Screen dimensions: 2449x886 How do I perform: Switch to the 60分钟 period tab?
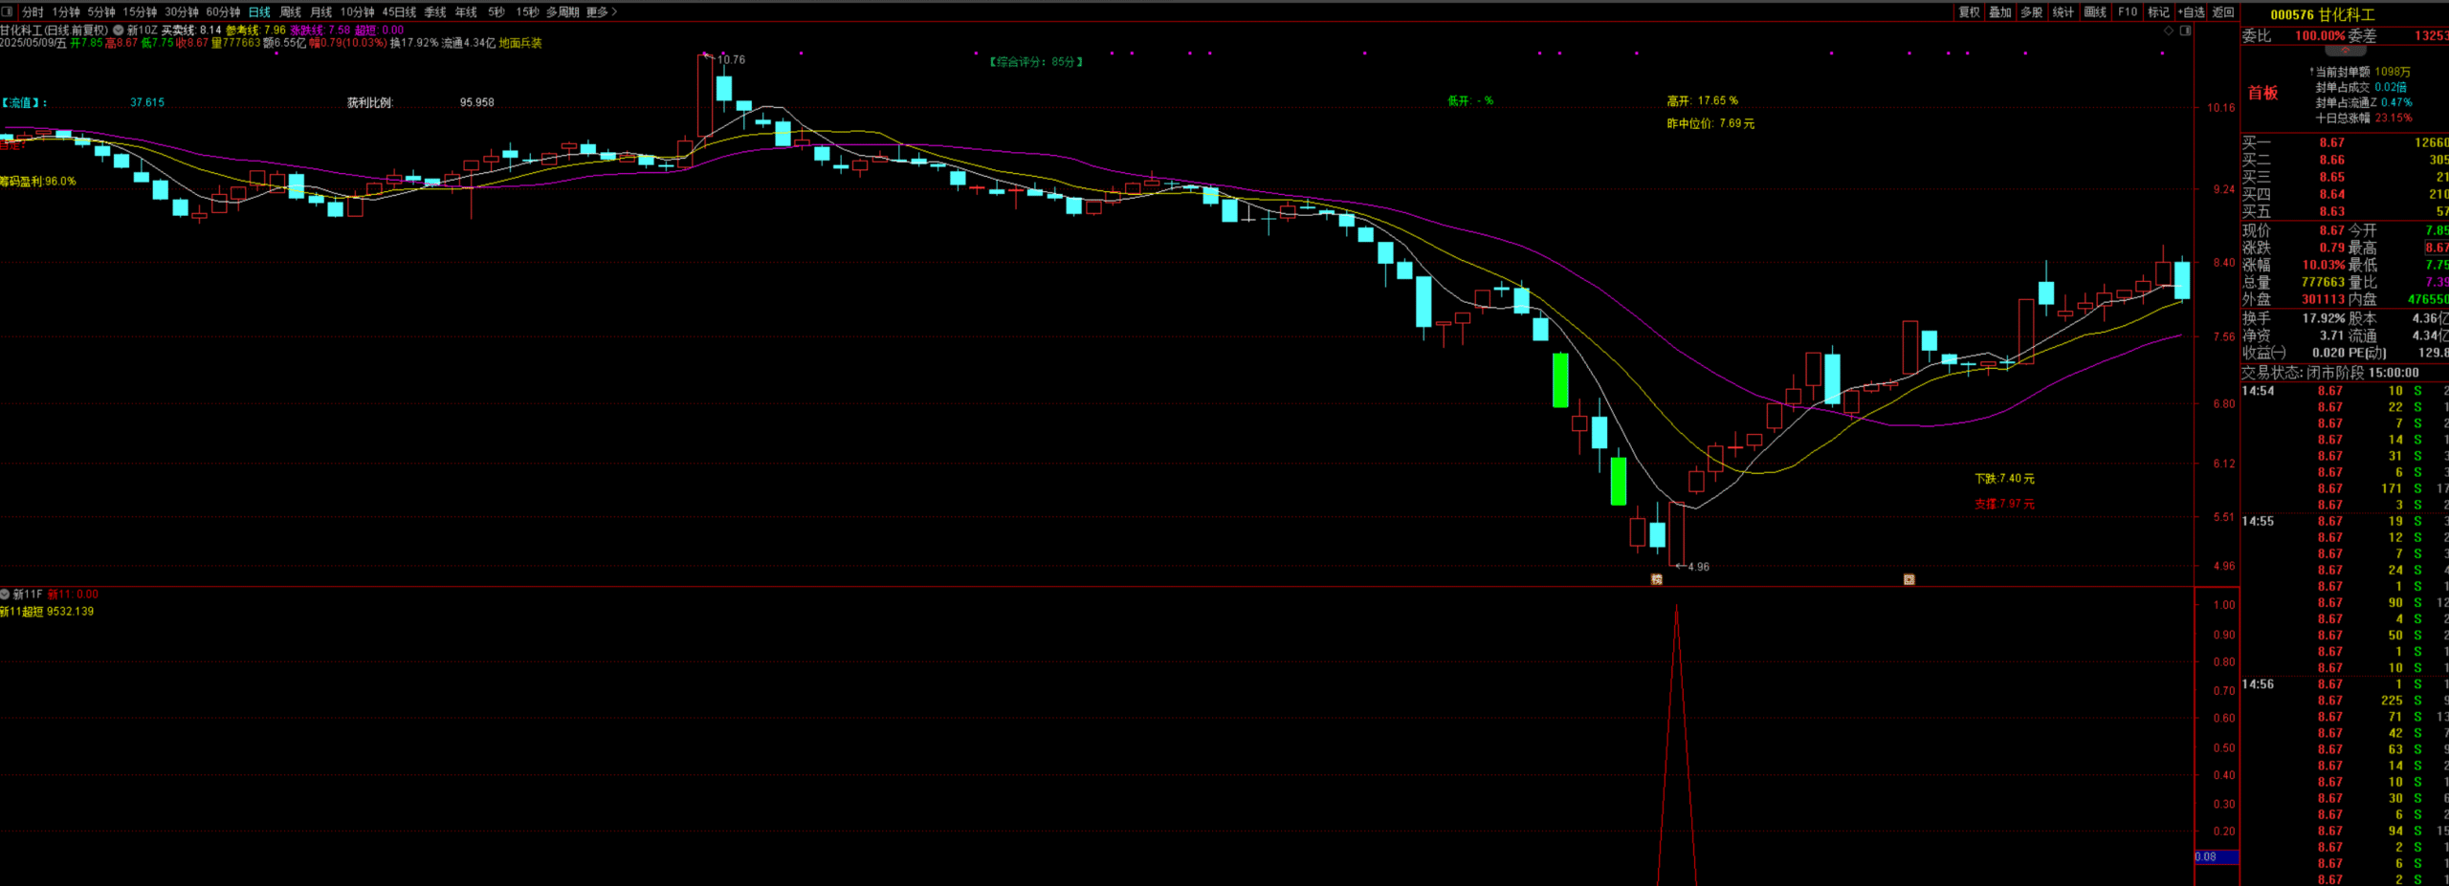tap(223, 11)
